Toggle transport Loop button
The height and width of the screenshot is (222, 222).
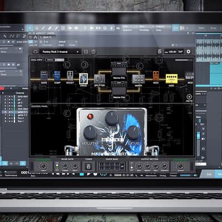(x=103, y=174)
